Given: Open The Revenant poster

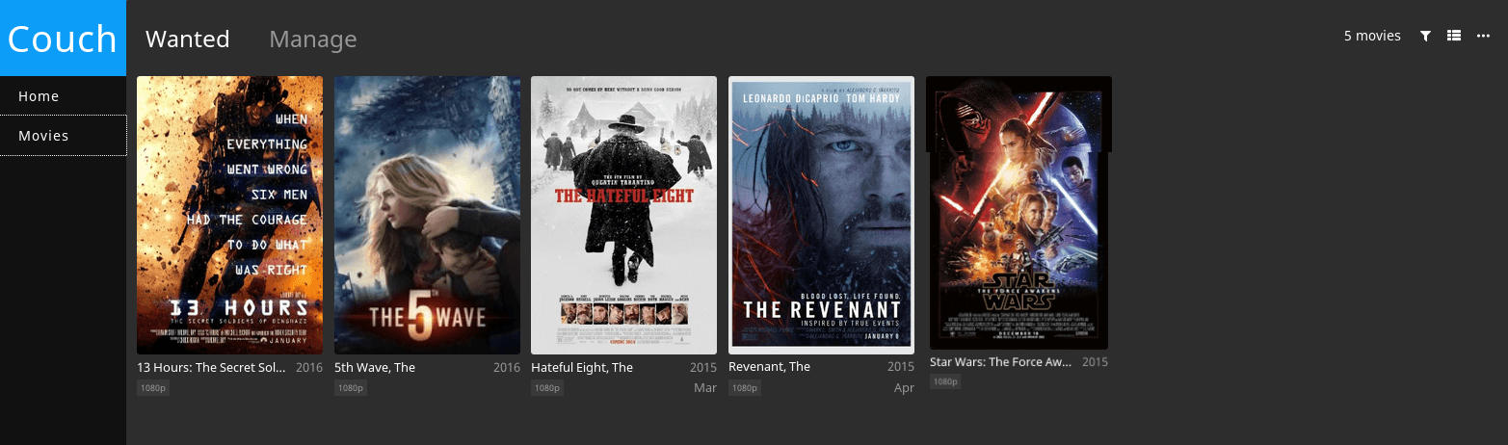Looking at the screenshot, I should coord(821,215).
